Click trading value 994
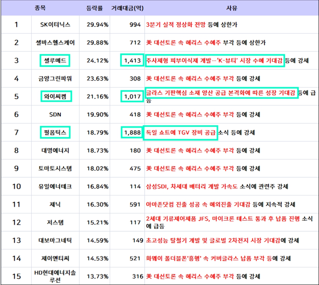The width and height of the screenshot is (319, 285). (135, 25)
